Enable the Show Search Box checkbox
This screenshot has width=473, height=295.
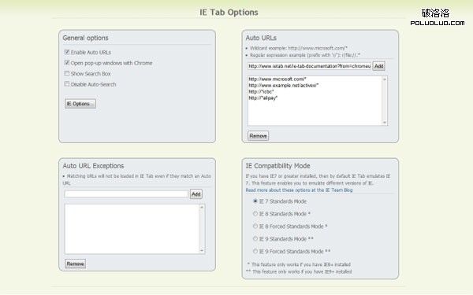(x=67, y=73)
